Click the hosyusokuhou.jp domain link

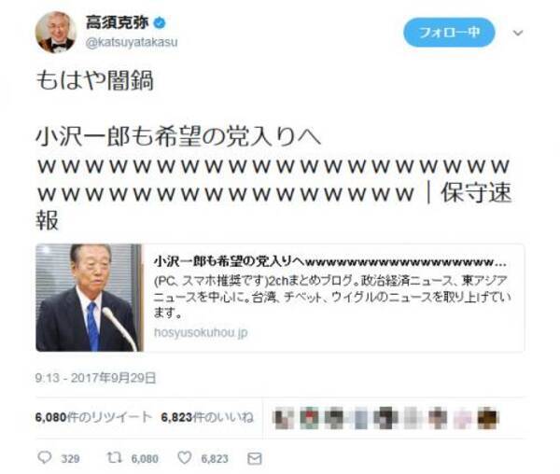point(201,332)
